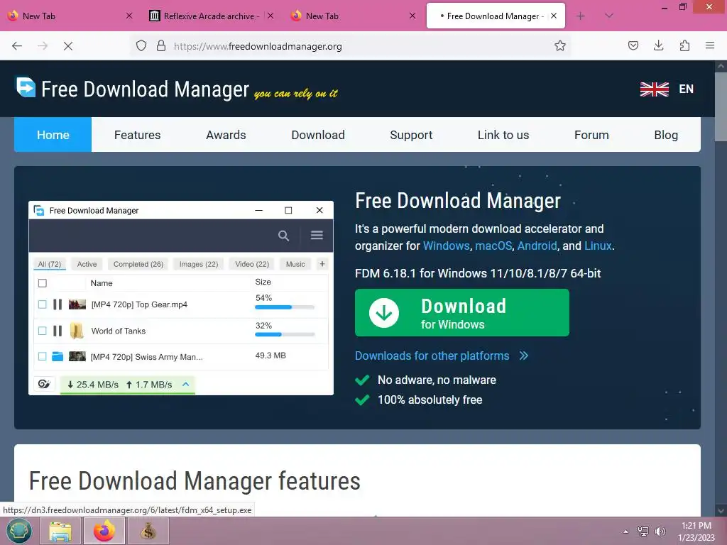This screenshot has width=727, height=545.
Task: Click the Top Gear 54% progress bar
Action: click(x=285, y=307)
